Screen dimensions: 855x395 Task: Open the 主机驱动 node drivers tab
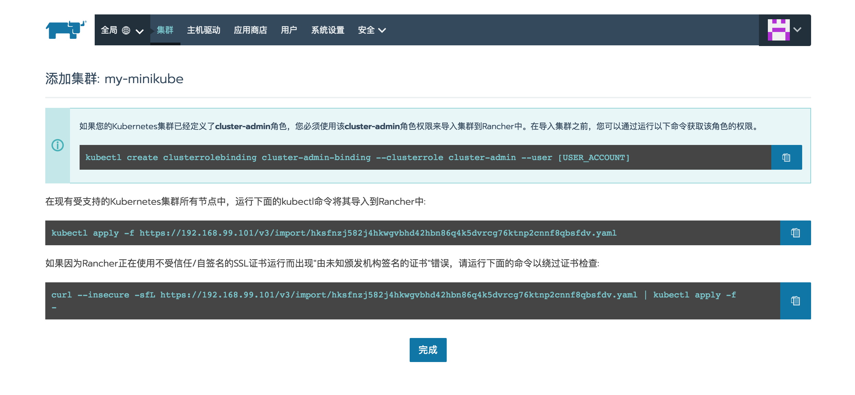203,30
